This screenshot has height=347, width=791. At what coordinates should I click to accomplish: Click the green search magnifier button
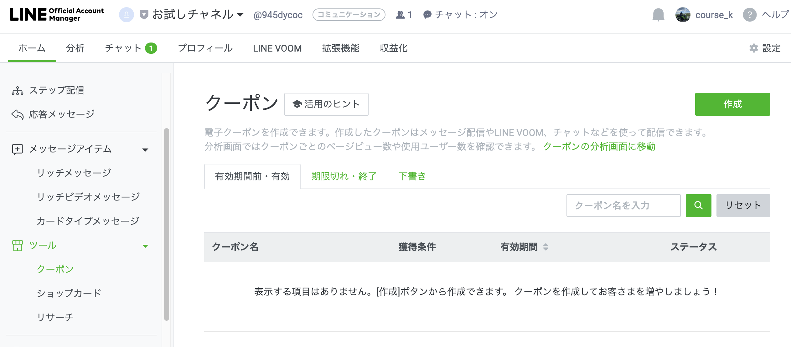point(698,205)
